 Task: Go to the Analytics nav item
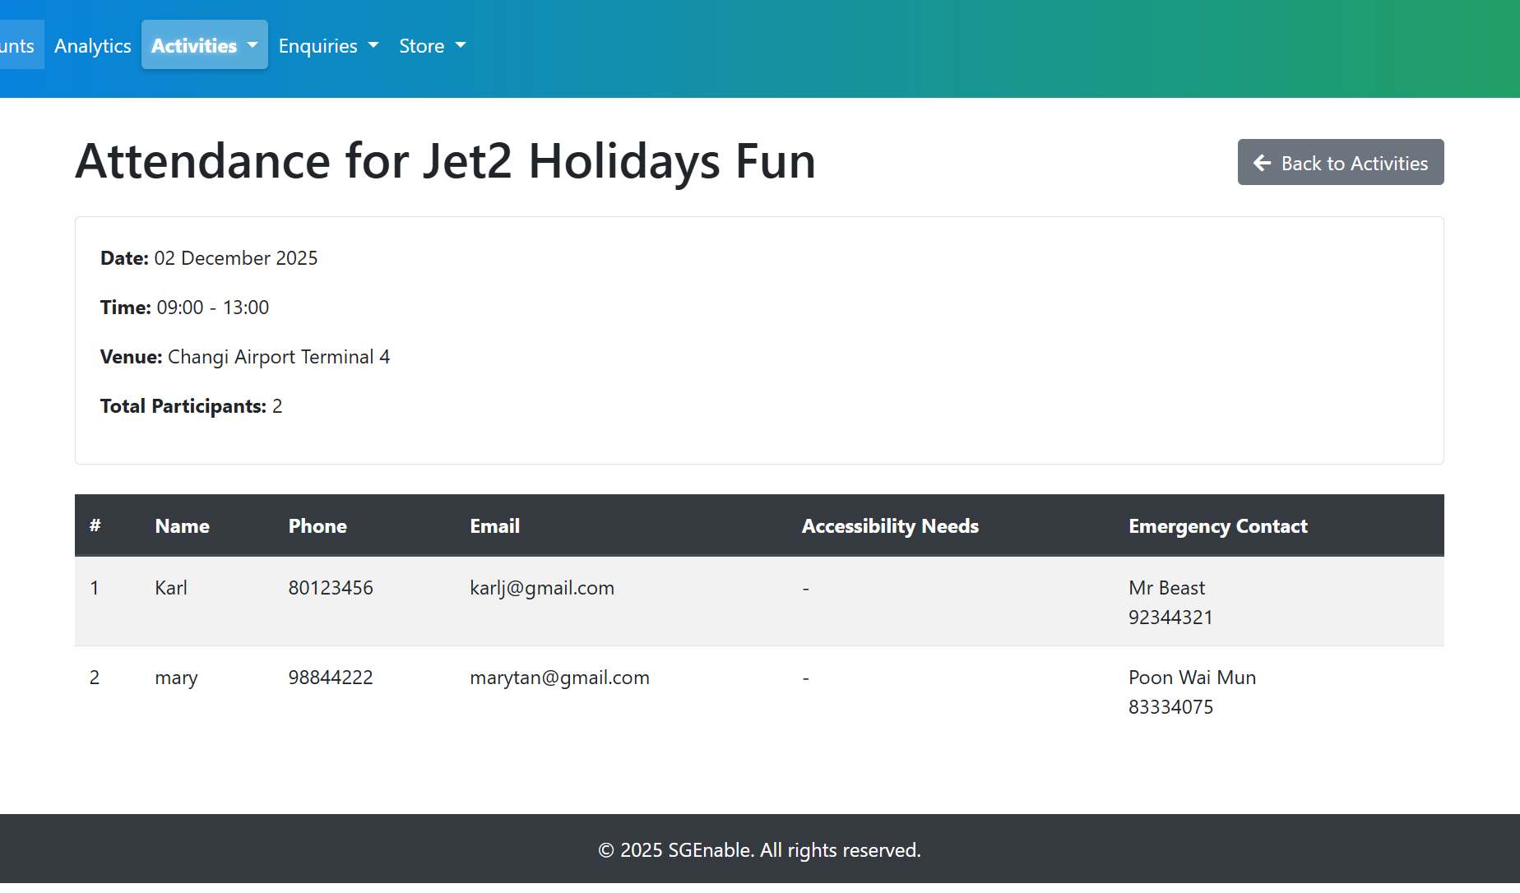tap(93, 46)
